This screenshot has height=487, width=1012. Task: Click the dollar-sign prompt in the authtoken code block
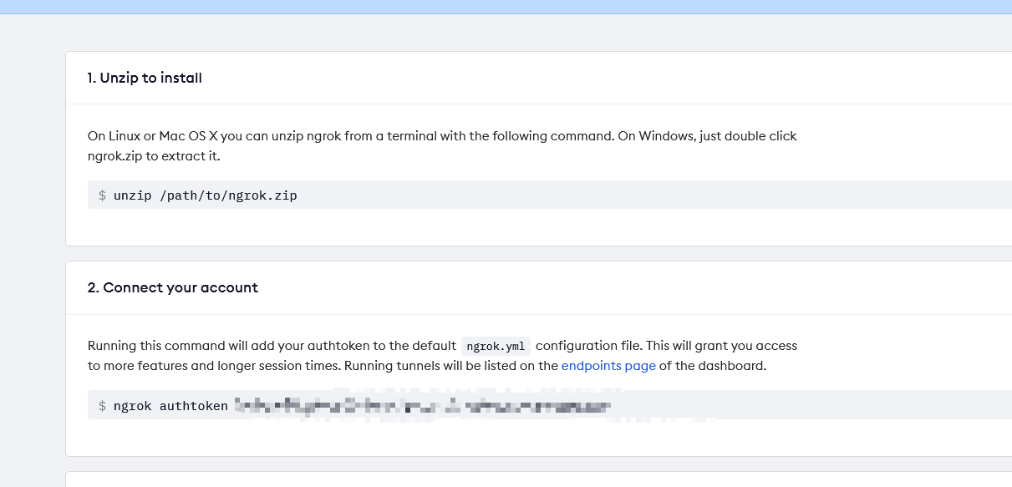click(x=102, y=405)
